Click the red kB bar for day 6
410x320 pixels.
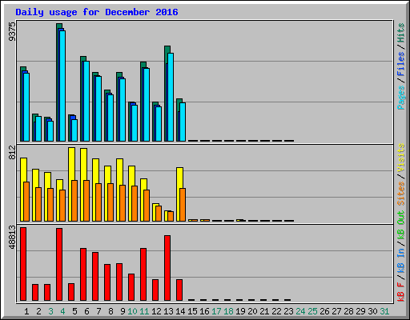(83, 274)
